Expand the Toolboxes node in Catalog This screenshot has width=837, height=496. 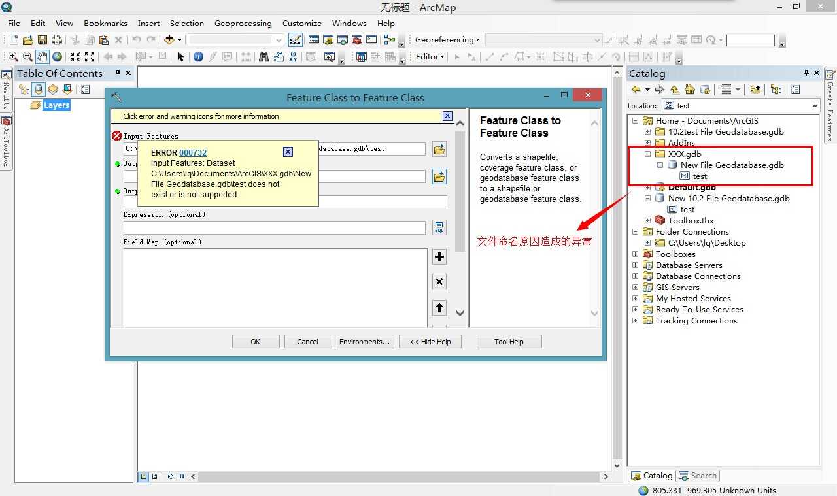tap(635, 254)
